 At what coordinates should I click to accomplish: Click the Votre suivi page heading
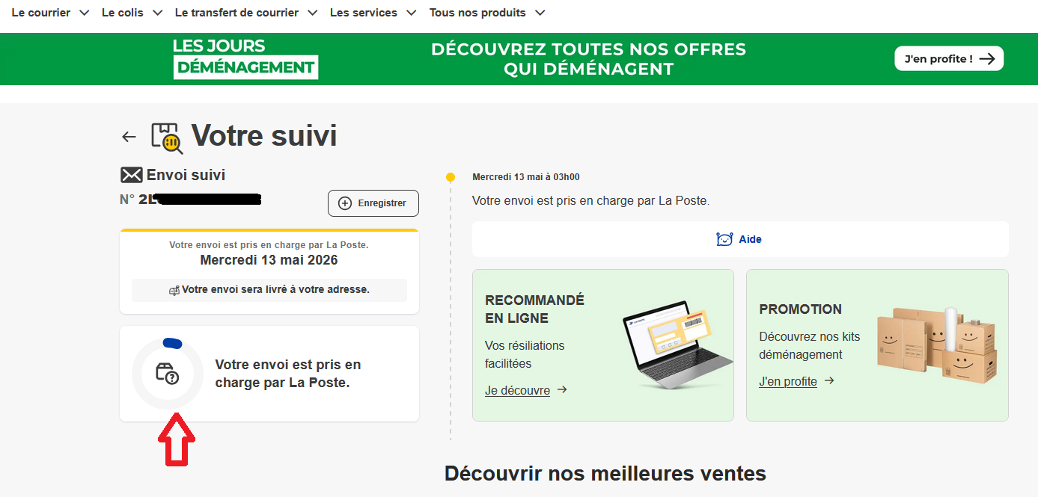pyautogui.click(x=264, y=135)
